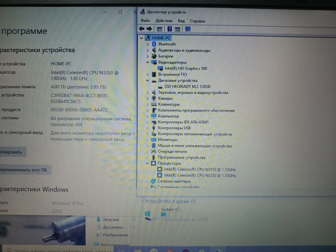Select Компоненты программного обеспечения row
Viewport: 336px width, 252px height.
point(196,110)
